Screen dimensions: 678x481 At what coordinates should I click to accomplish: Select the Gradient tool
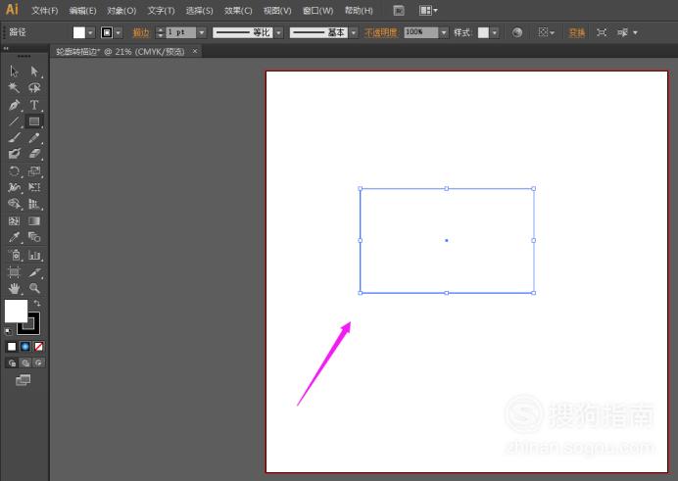(x=34, y=221)
